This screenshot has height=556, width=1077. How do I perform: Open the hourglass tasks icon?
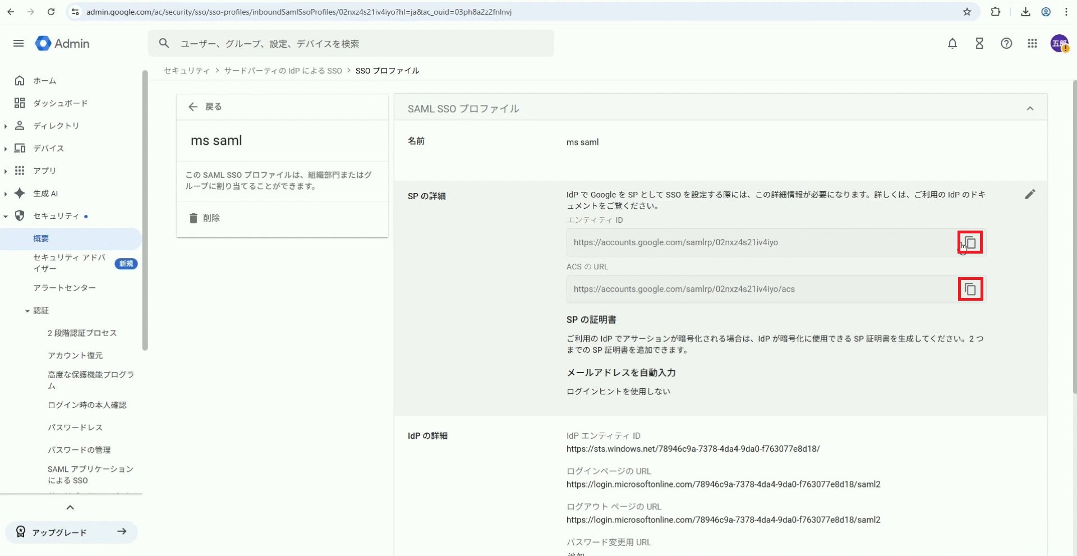pyautogui.click(x=979, y=44)
